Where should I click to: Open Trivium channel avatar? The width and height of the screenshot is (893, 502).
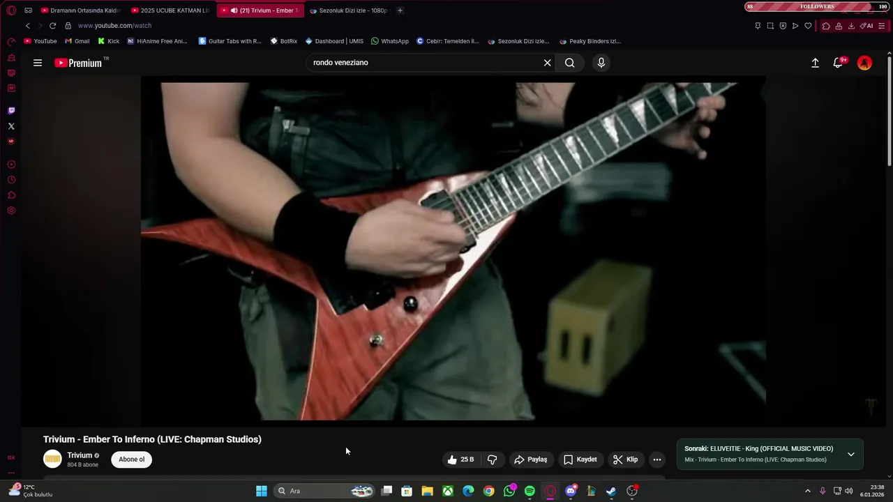pyautogui.click(x=52, y=459)
